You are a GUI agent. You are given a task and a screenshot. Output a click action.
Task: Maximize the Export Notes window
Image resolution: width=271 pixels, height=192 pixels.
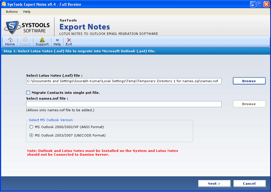[260, 4]
